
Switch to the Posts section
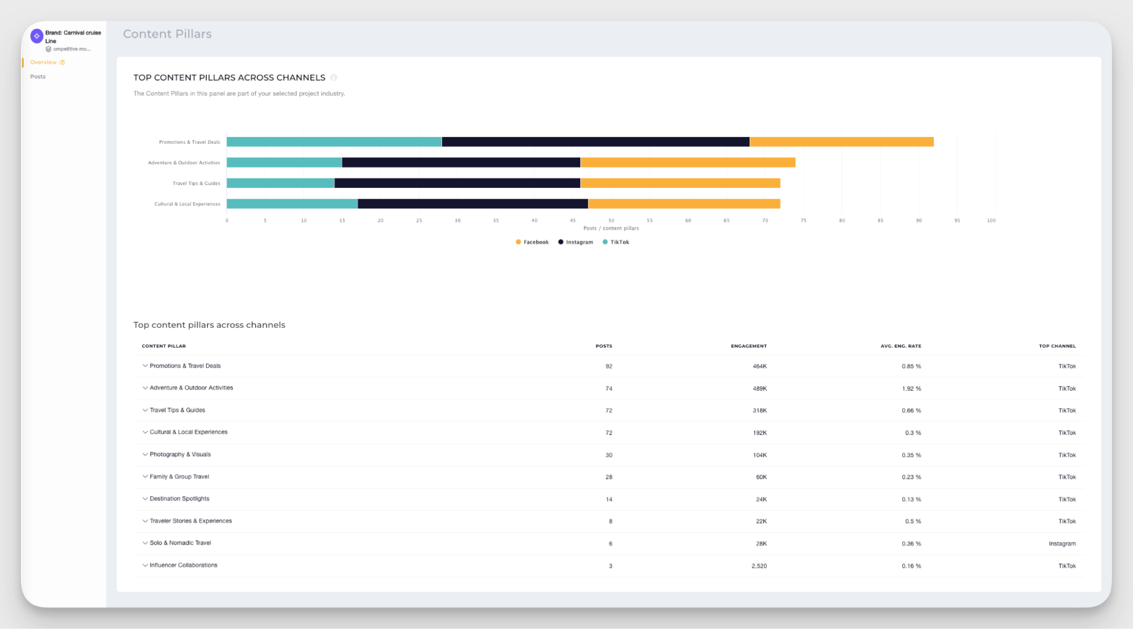(37, 76)
